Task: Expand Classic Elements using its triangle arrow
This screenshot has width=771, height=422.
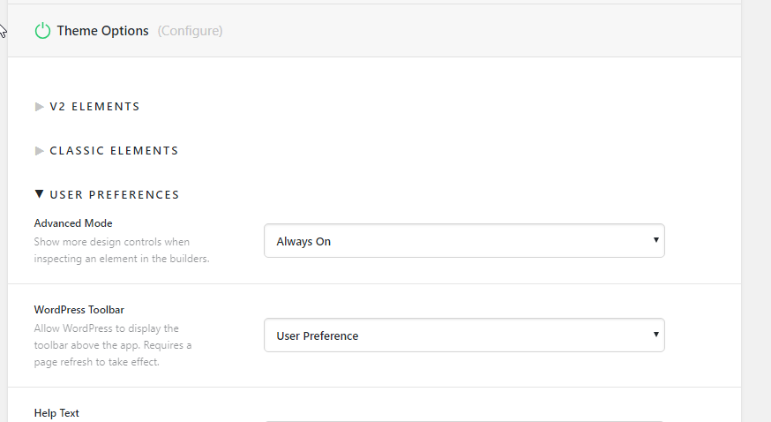Action: (x=40, y=151)
